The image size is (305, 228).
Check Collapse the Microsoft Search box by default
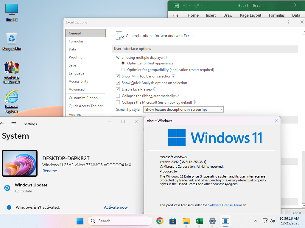(x=118, y=102)
